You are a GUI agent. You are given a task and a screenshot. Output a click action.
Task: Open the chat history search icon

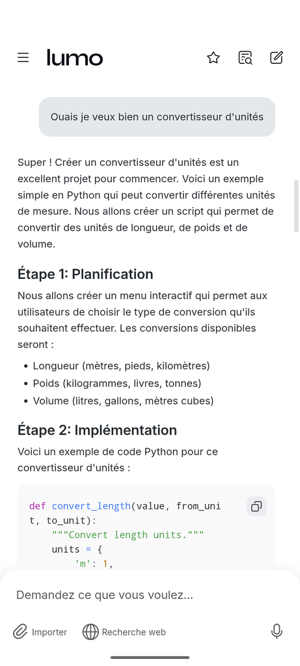245,58
